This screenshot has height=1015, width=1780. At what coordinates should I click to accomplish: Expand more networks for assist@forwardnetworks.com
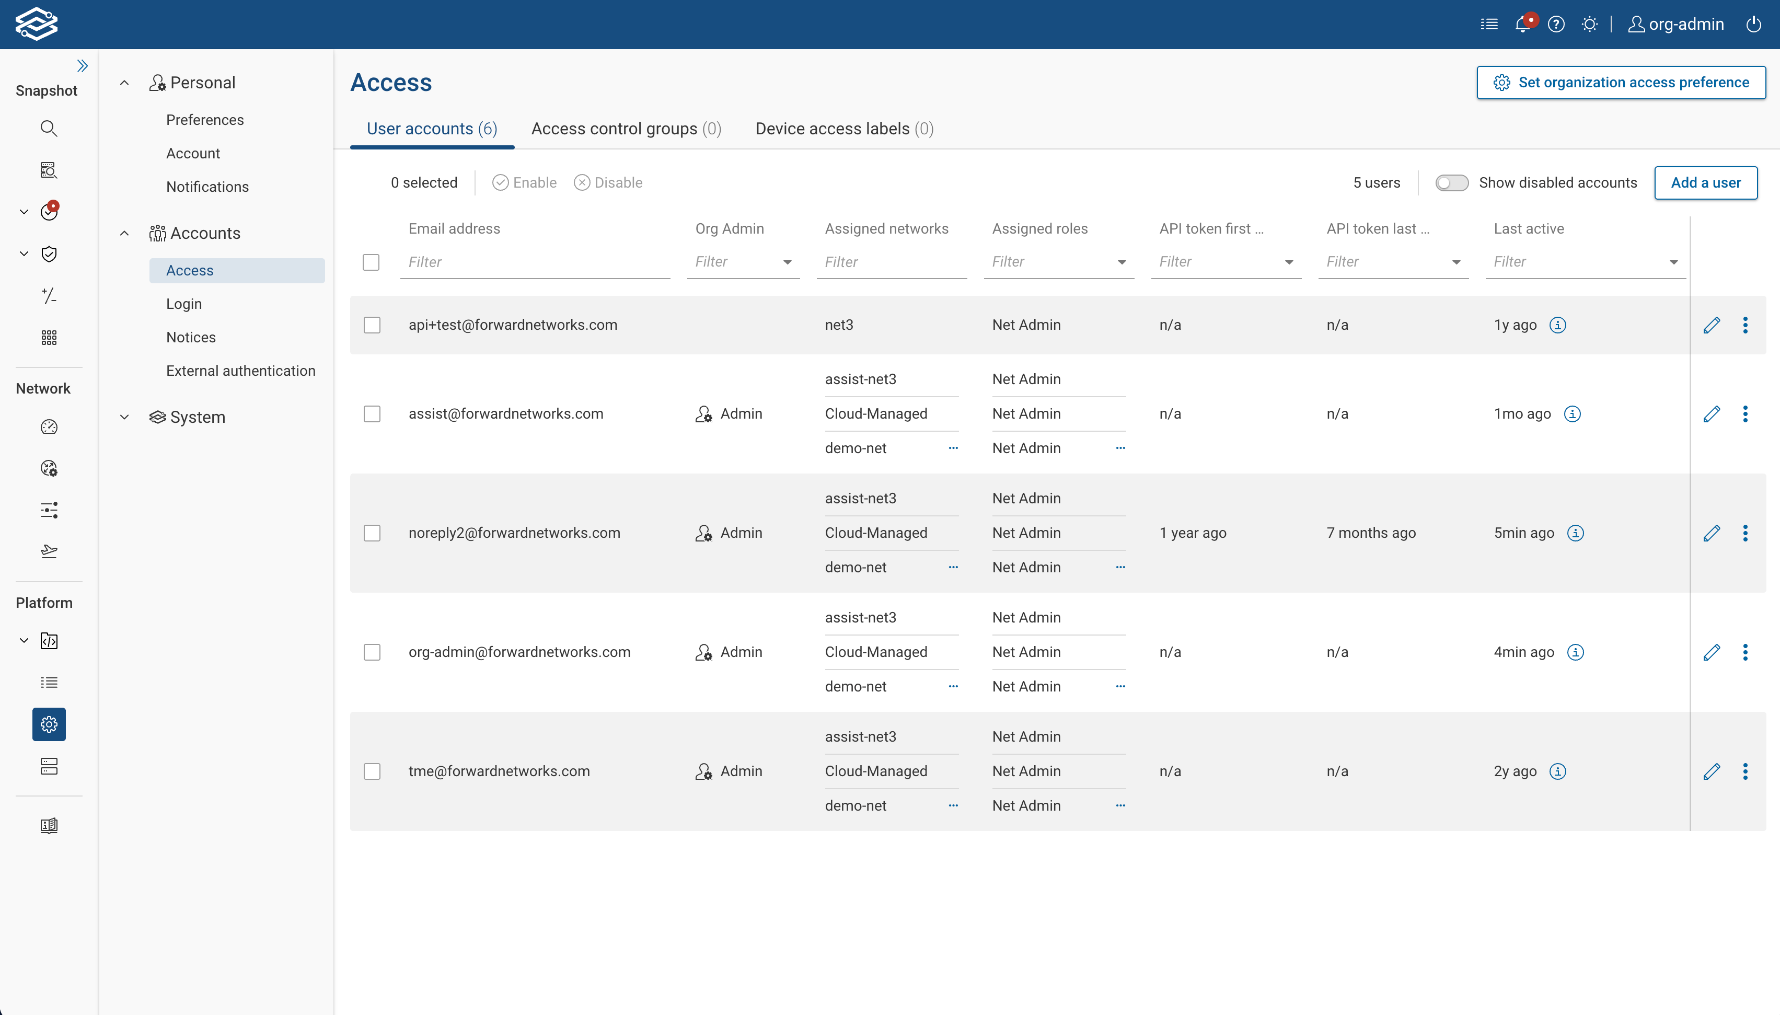click(x=953, y=448)
